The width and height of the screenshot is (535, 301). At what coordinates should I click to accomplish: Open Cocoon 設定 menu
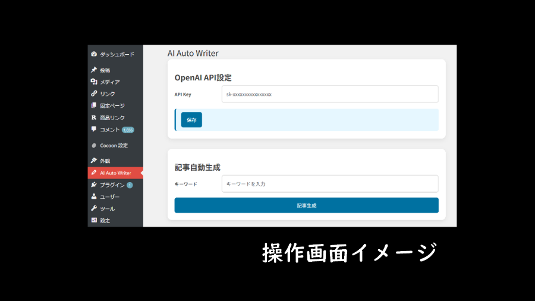pos(115,145)
